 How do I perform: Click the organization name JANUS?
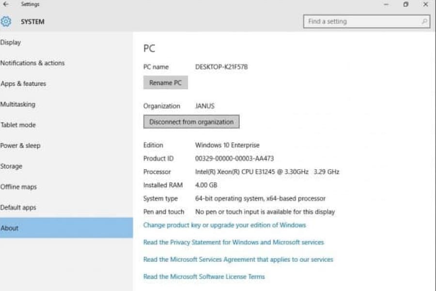pyautogui.click(x=204, y=106)
